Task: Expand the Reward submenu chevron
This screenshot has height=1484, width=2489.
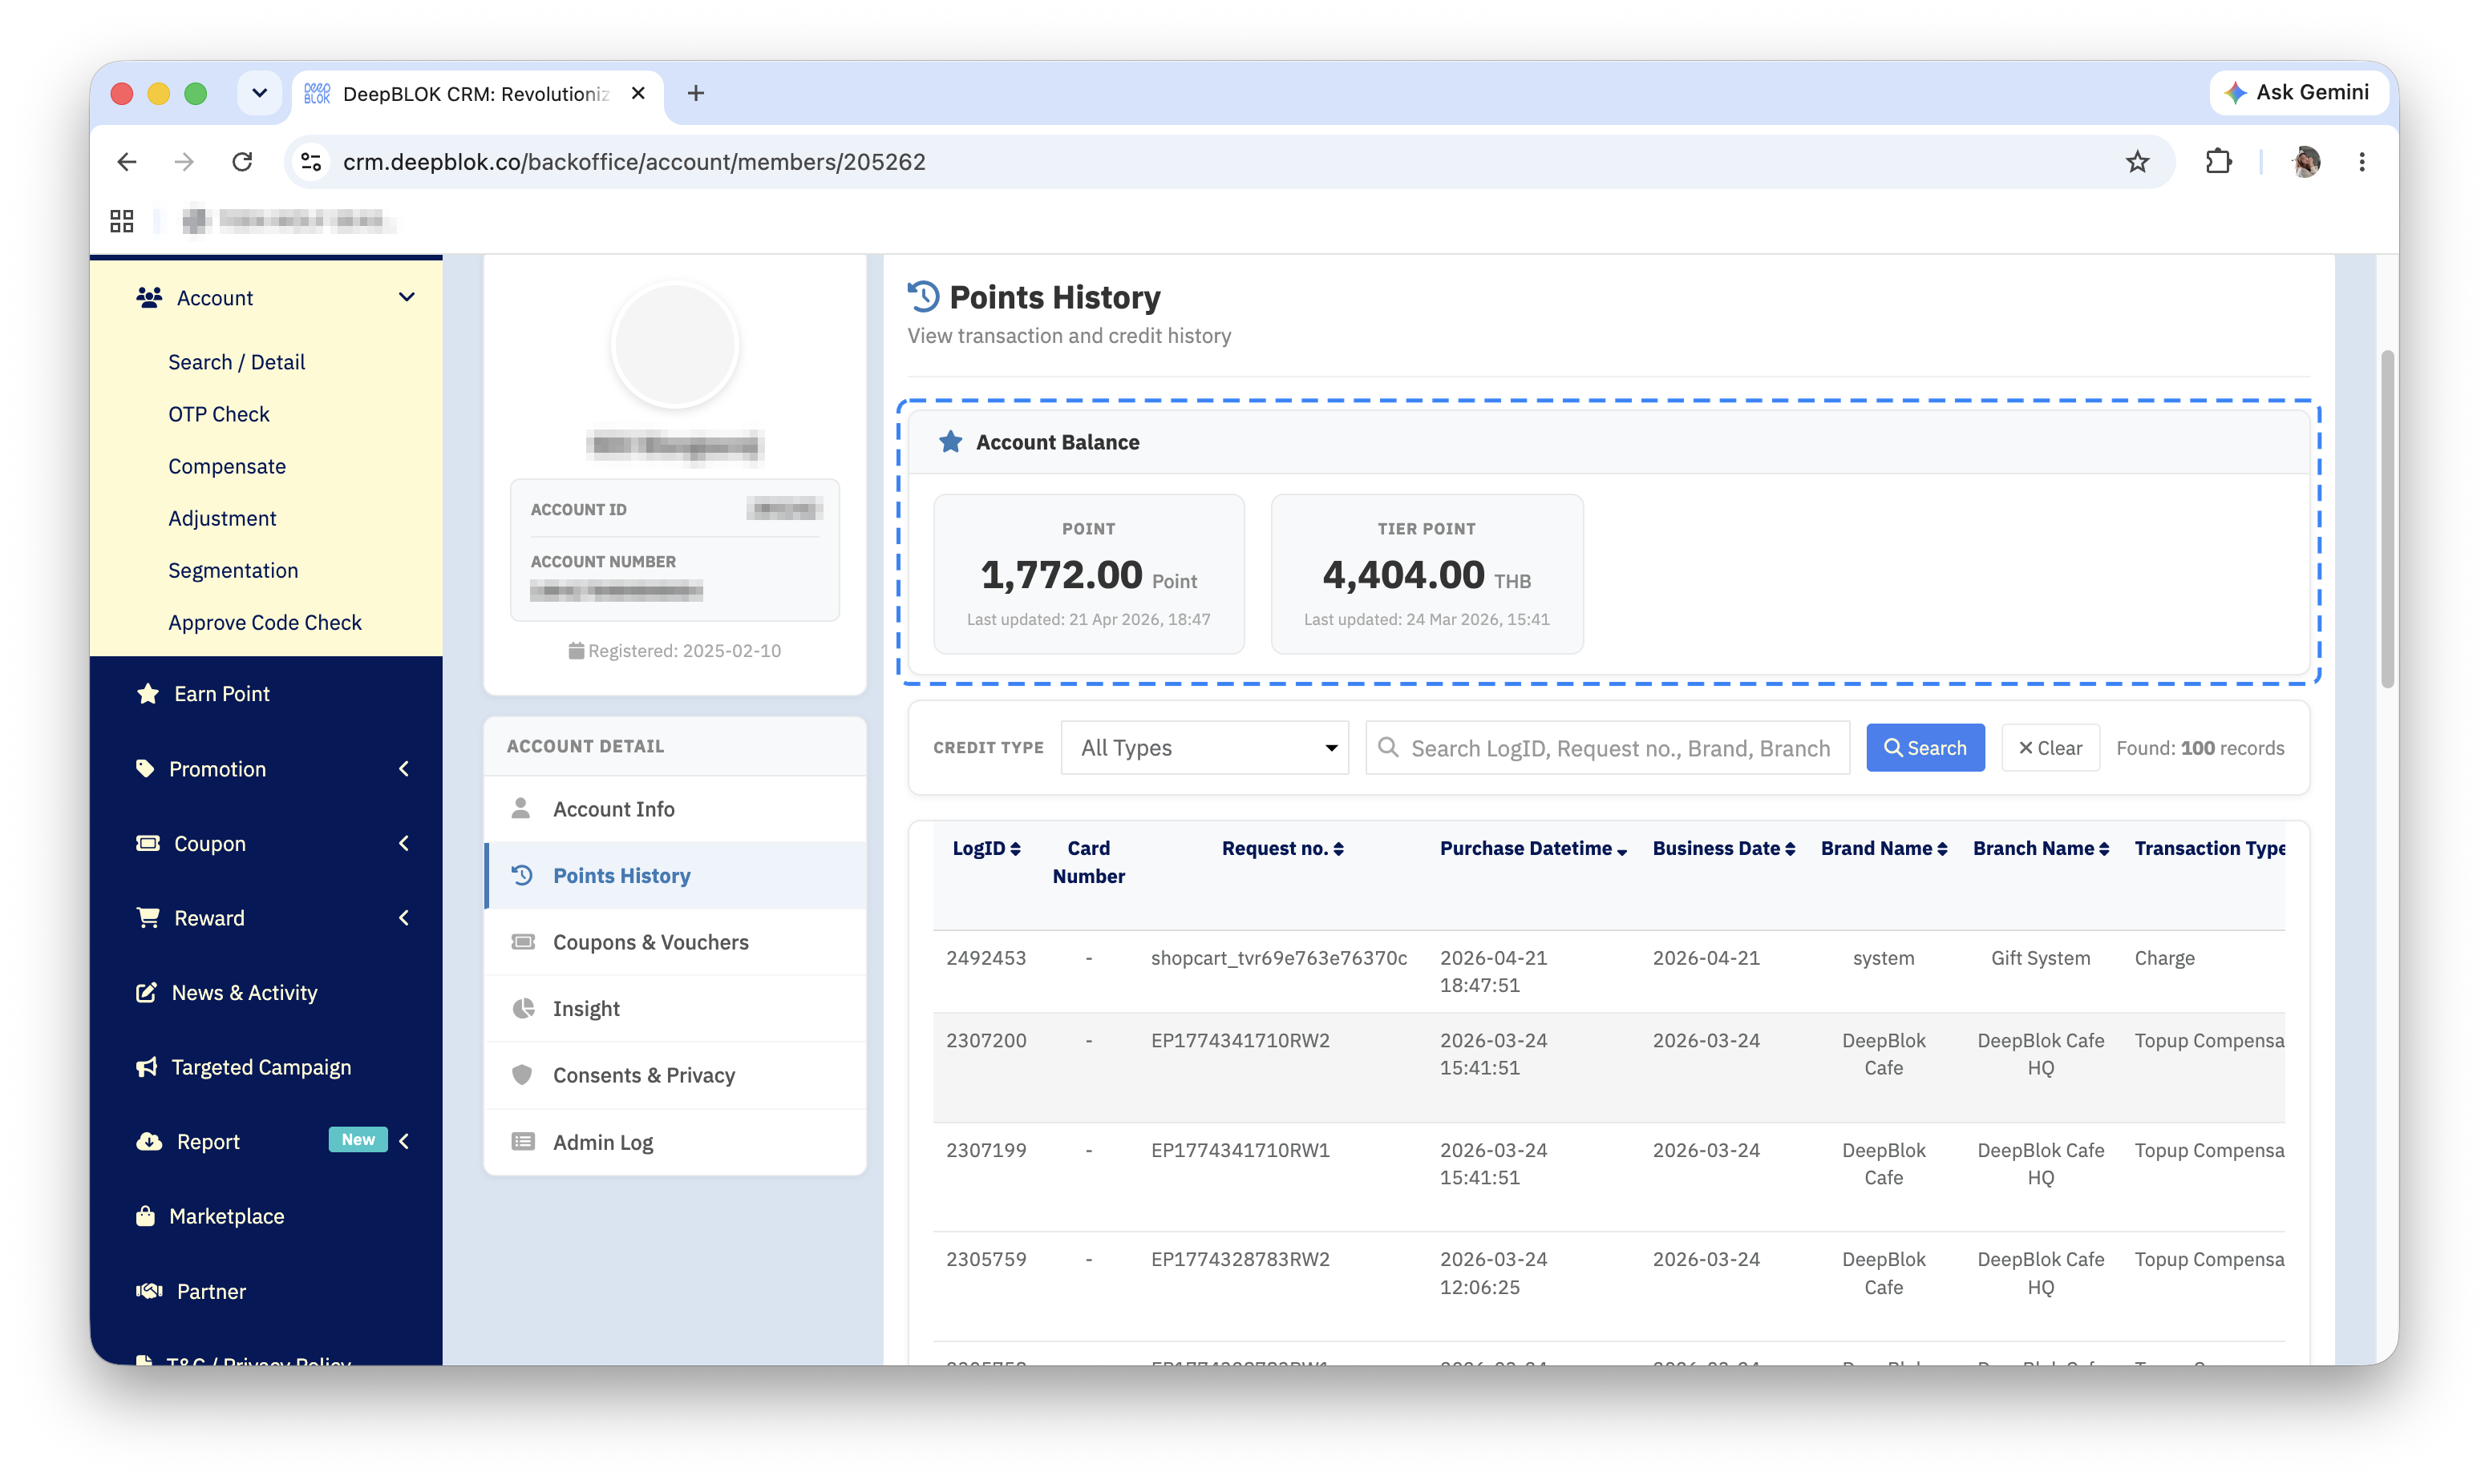Action: pos(404,917)
